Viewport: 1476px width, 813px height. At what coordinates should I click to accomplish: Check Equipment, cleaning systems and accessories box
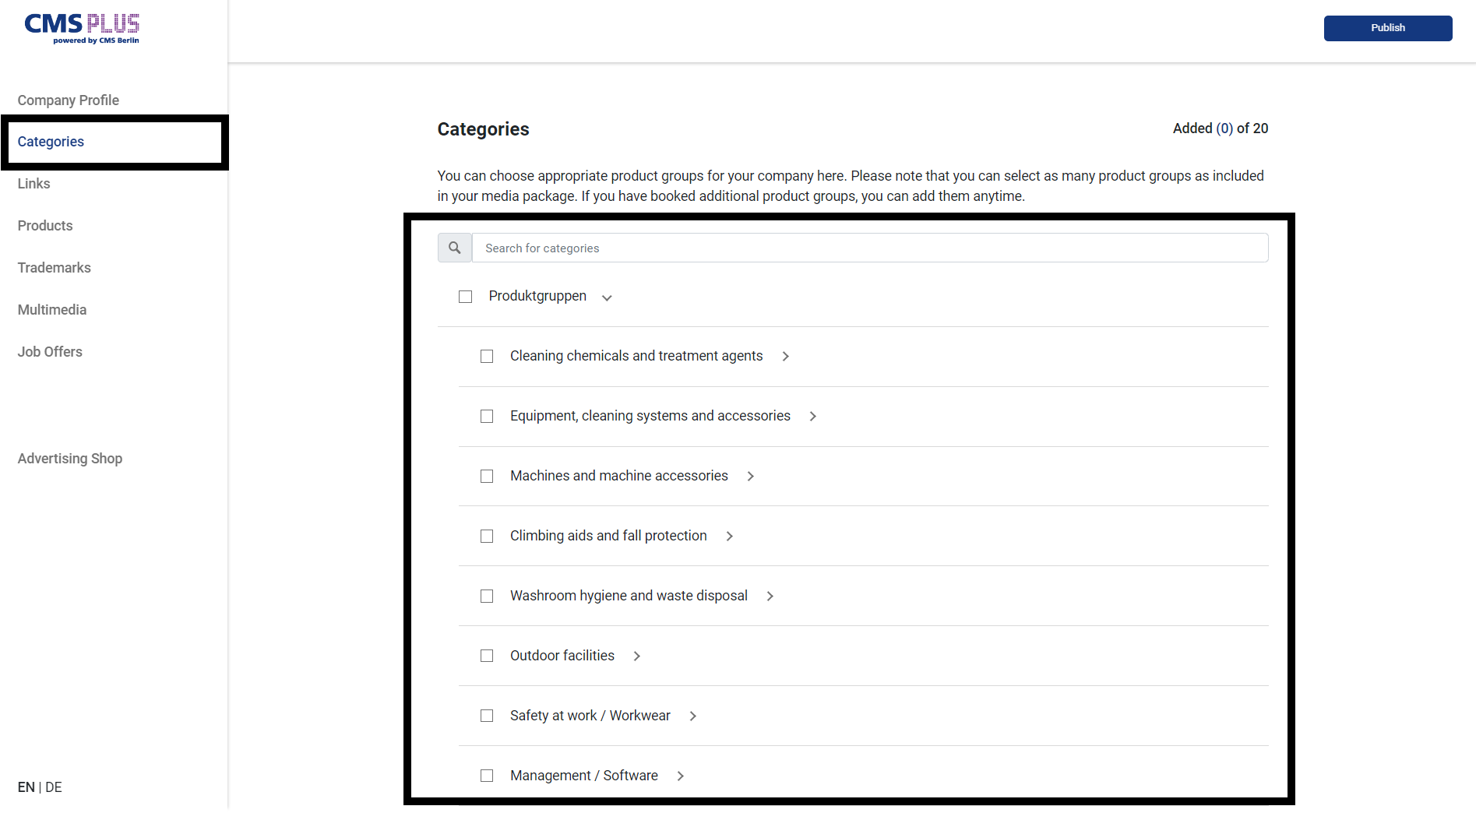(487, 416)
